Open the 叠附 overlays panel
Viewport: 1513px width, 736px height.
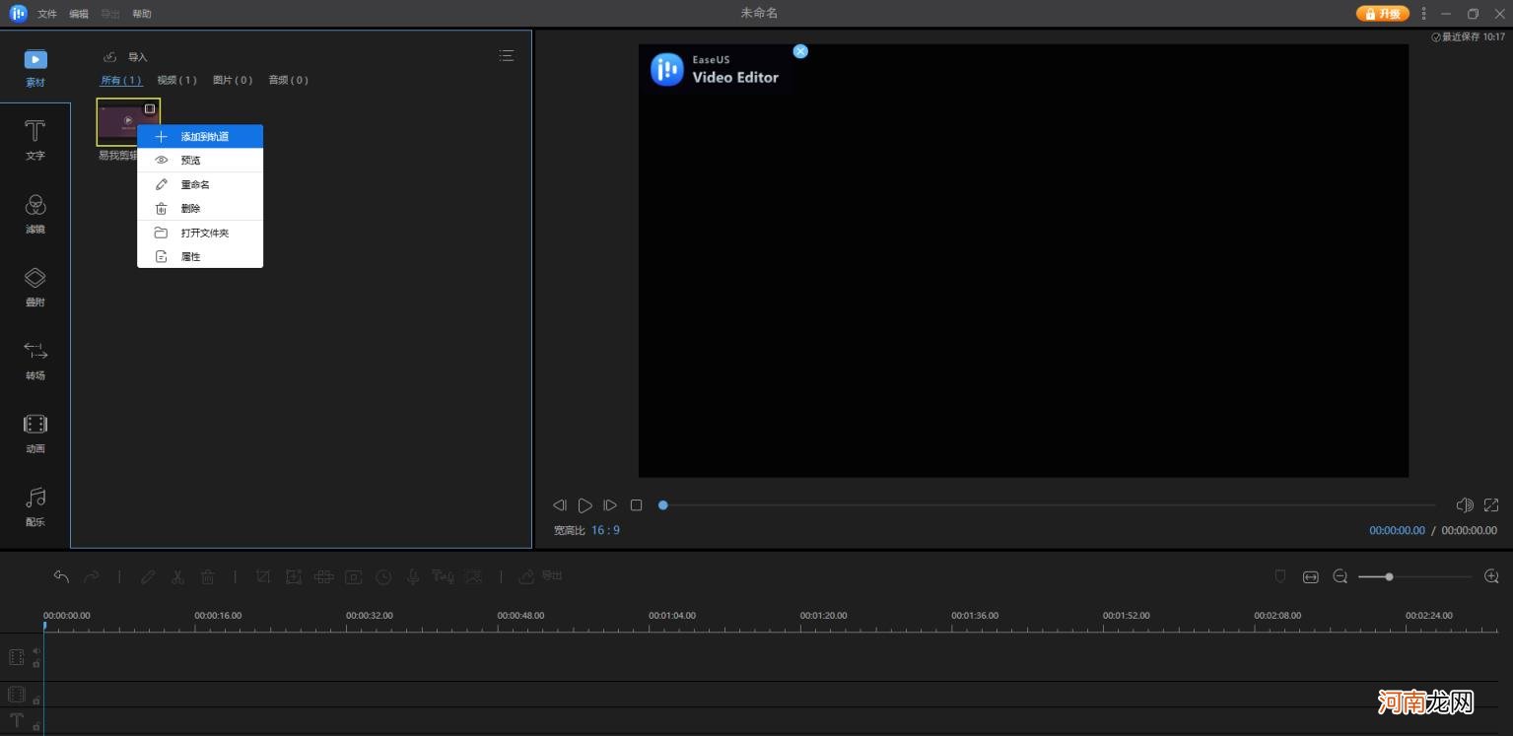[35, 287]
